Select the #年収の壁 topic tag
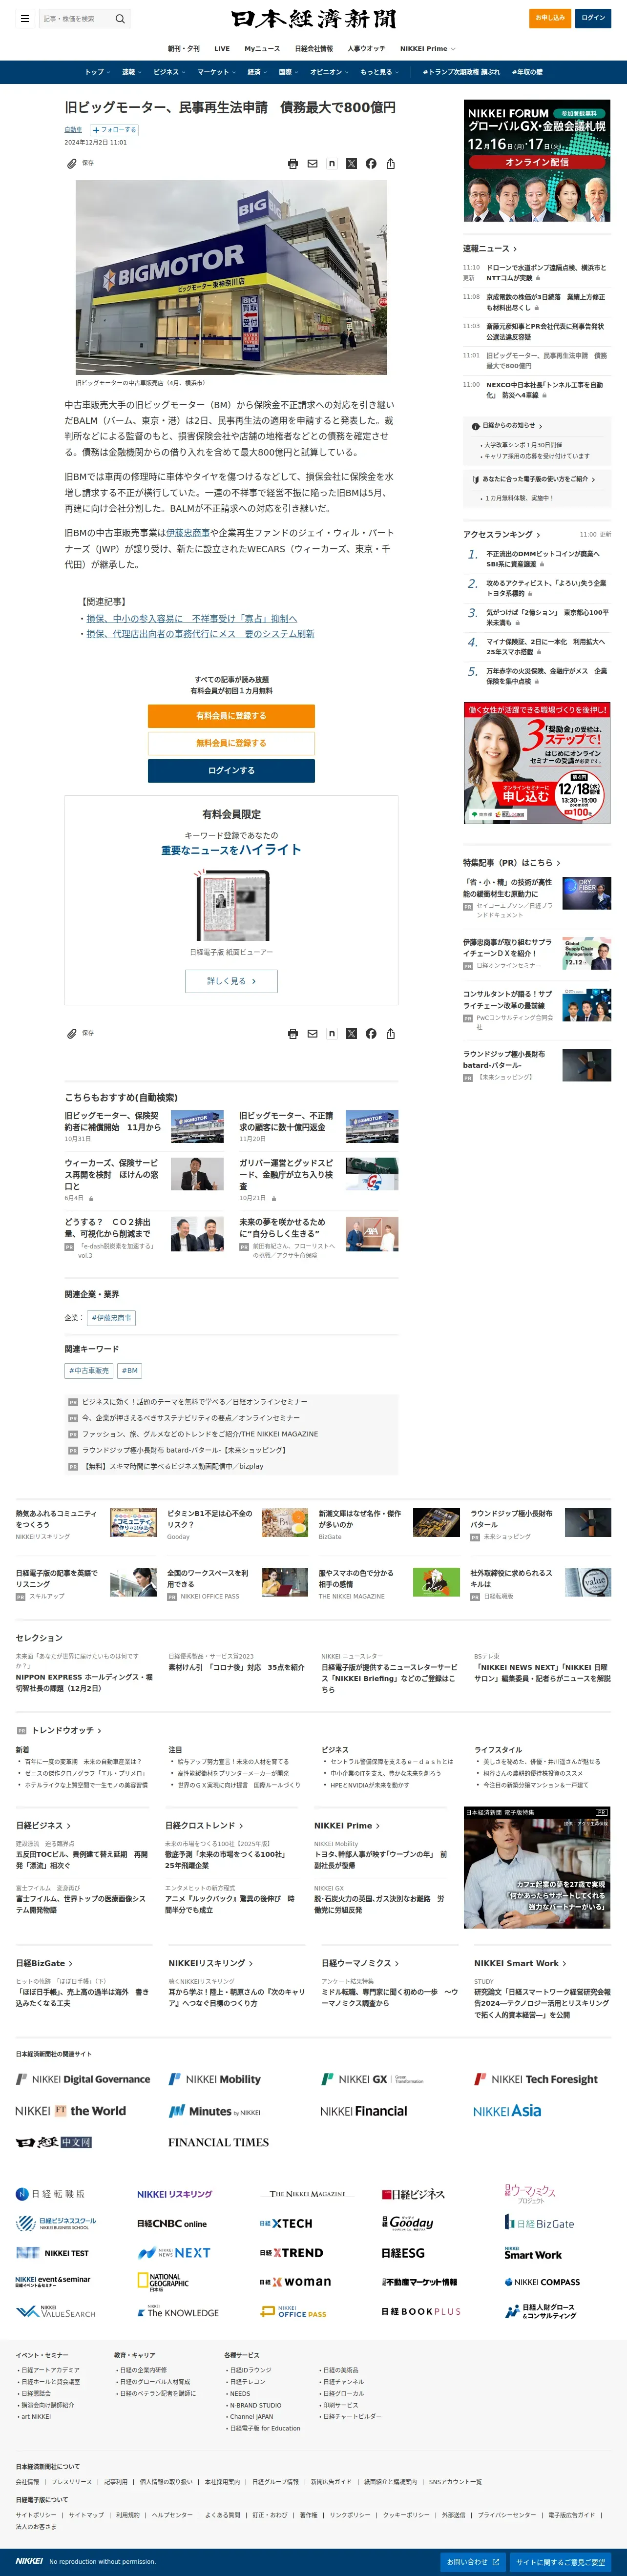This screenshot has width=627, height=2576. 527,72
